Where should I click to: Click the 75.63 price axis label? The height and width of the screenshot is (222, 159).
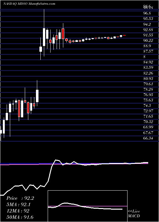click(148, 100)
